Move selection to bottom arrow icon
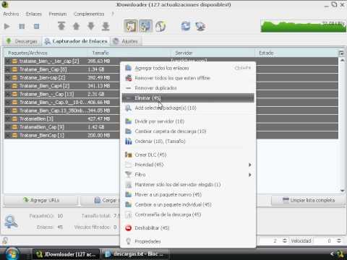 106,26
